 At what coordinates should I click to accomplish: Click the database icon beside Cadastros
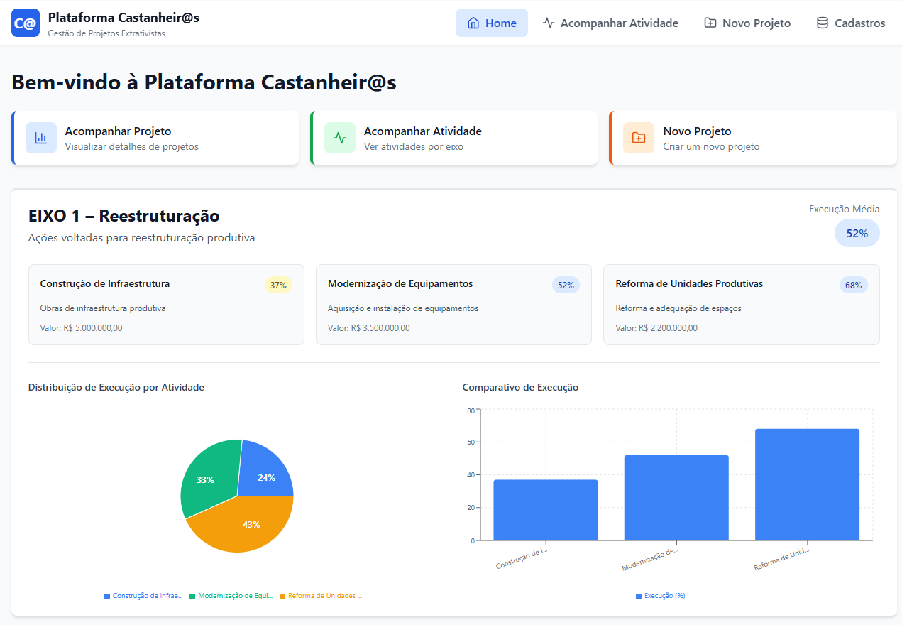click(x=823, y=23)
